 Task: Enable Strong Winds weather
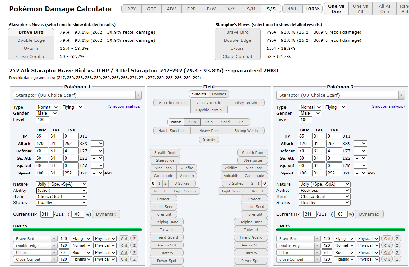point(246,131)
